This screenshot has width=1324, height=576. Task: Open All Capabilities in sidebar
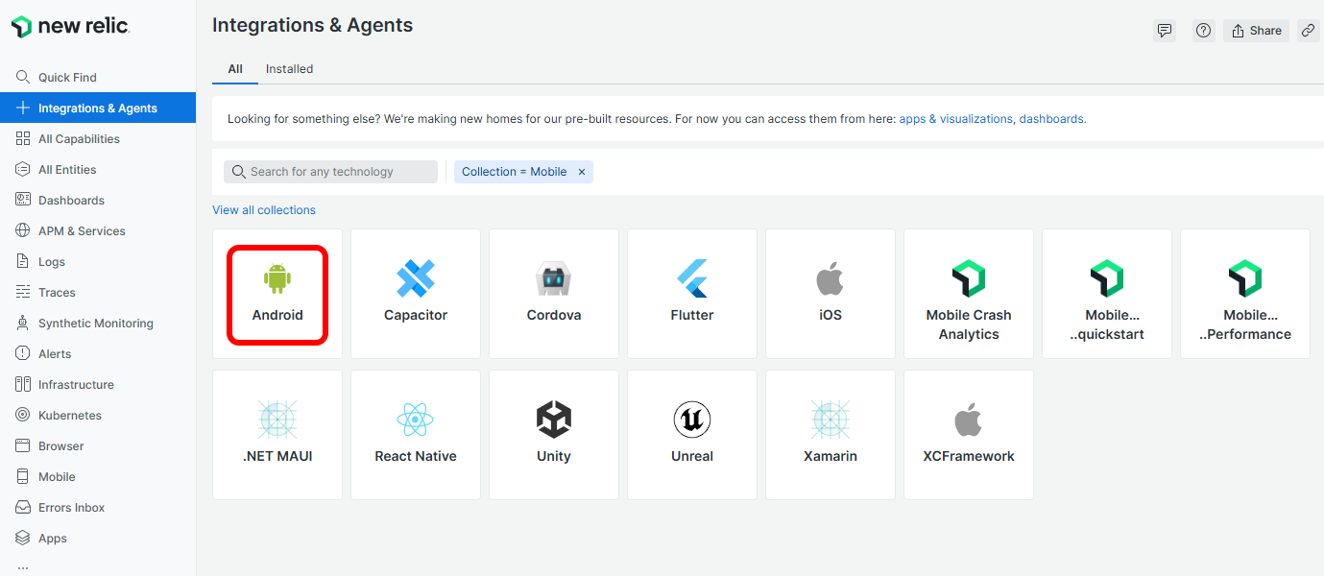click(98, 138)
